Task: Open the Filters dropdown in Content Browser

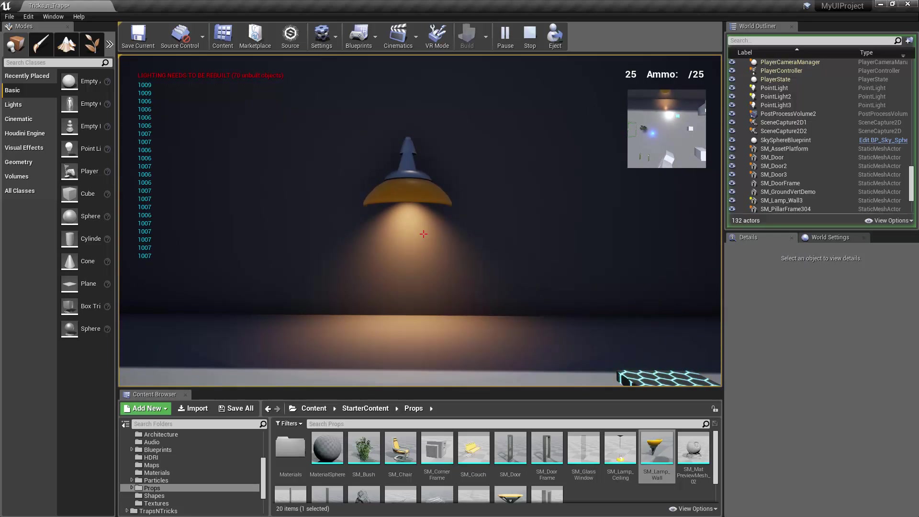Action: [289, 424]
